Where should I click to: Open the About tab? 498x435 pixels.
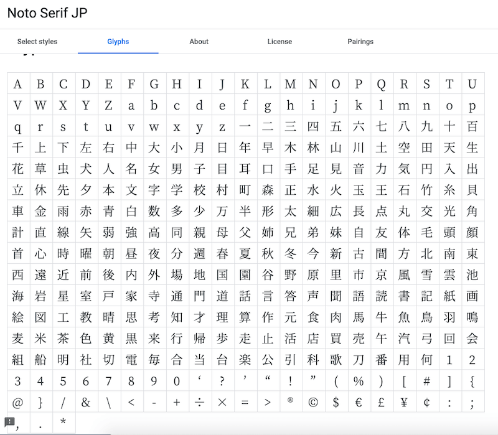coord(199,42)
